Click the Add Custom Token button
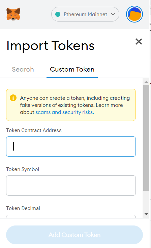 (74, 235)
